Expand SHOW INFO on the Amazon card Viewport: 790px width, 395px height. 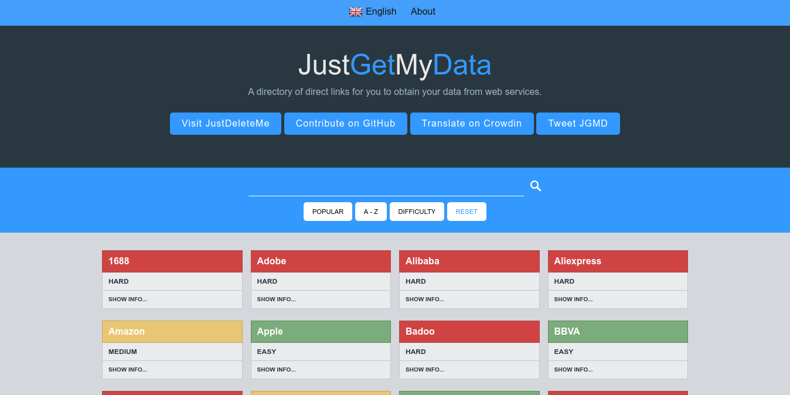(127, 369)
